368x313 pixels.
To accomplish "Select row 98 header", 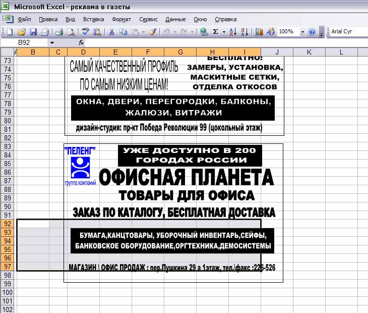I will (x=8, y=275).
